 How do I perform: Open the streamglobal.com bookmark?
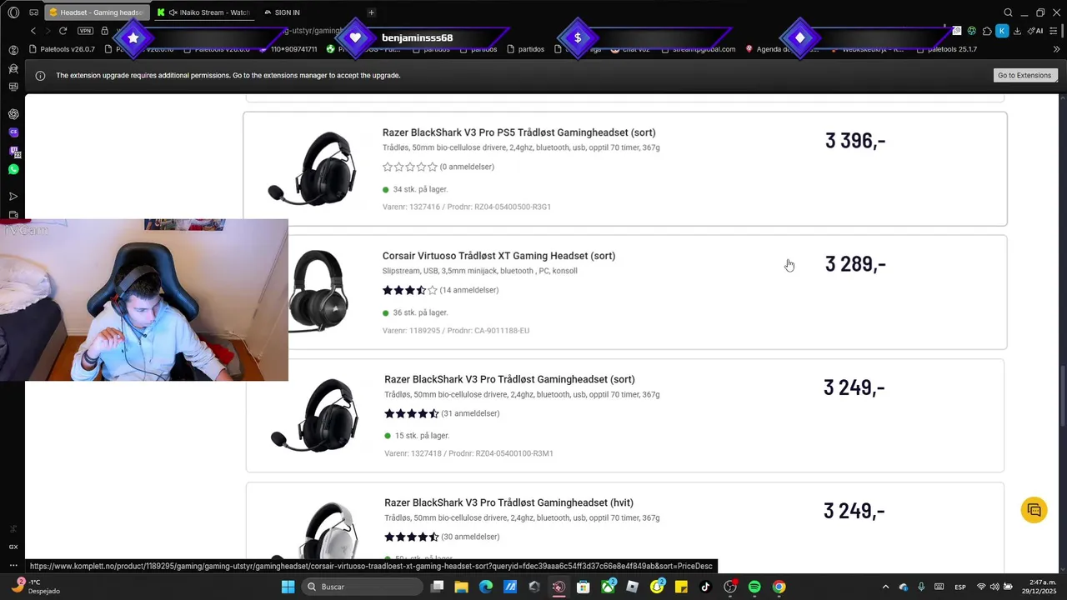[x=699, y=49]
